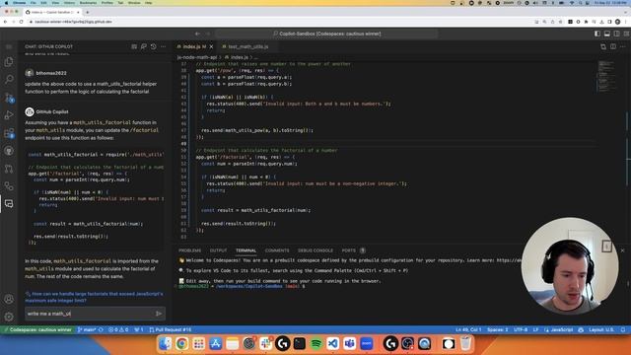The width and height of the screenshot is (631, 355).
Task: Click the editor minimap
Action: [x=606, y=77]
